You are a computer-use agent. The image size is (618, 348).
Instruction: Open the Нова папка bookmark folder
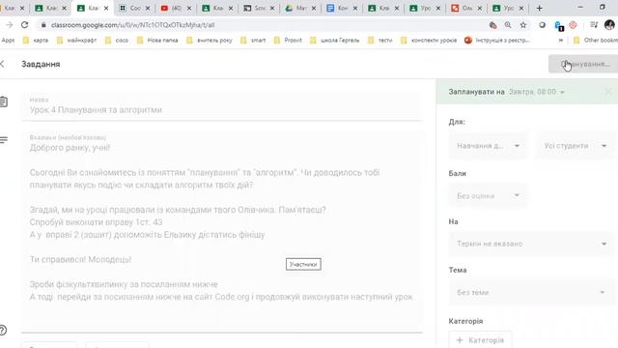157,41
